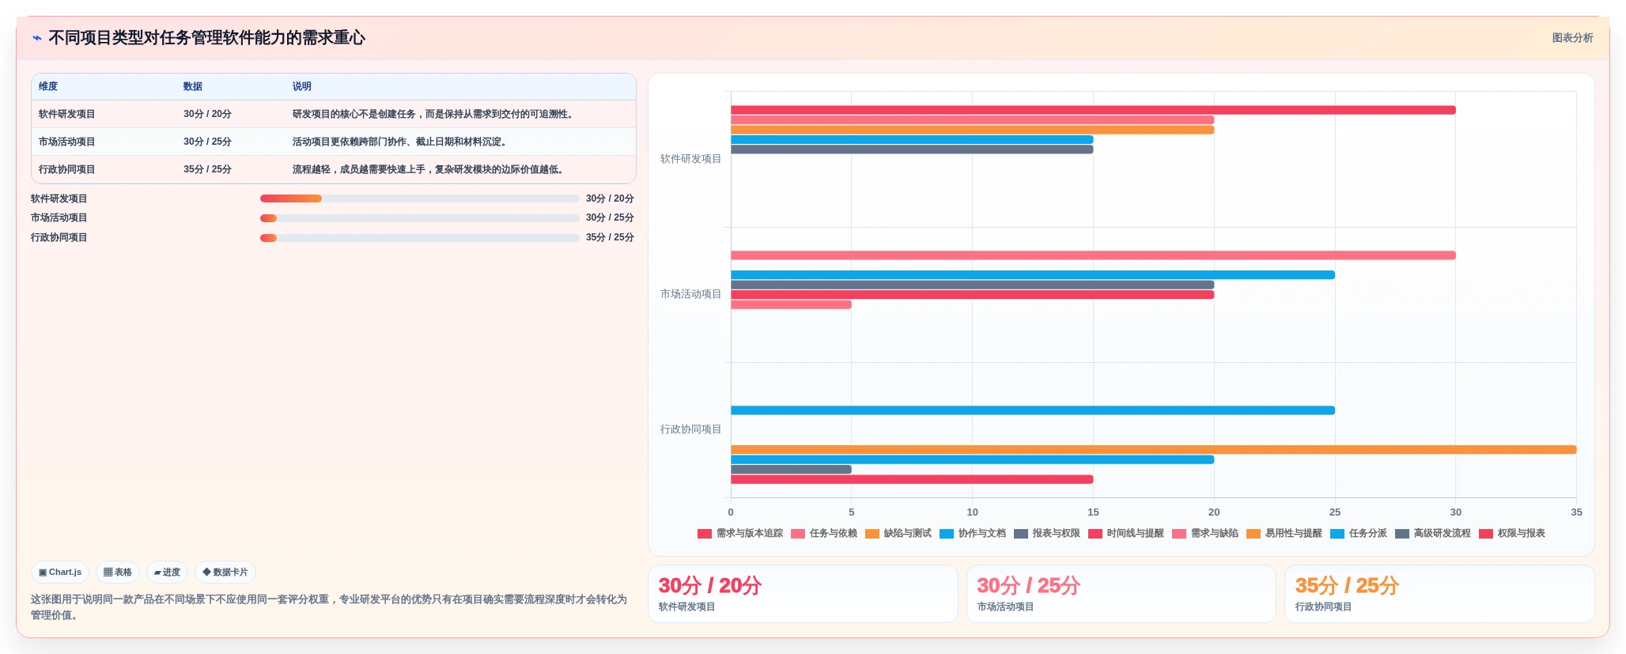Click the 图表分析 label in the header
Viewport: 1626px width, 654px height.
pos(1572,38)
